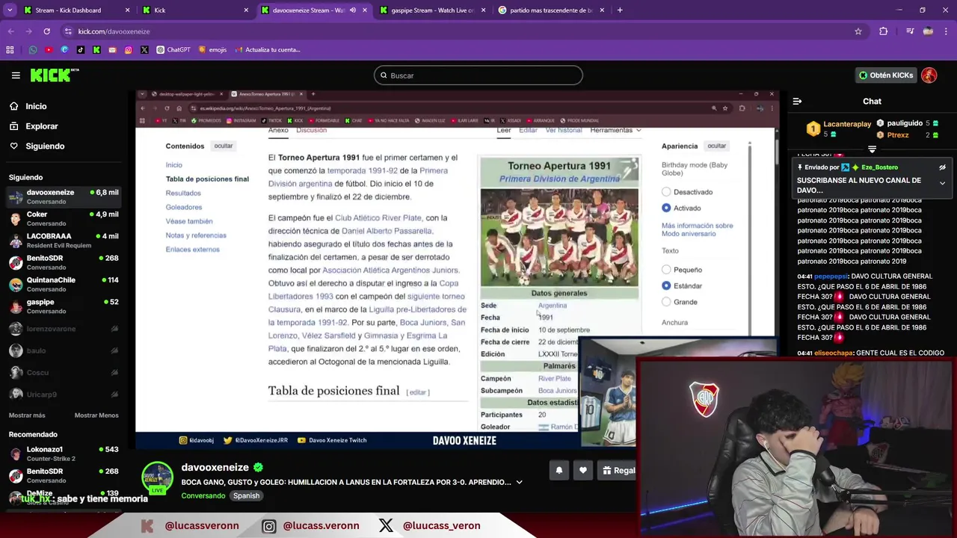This screenshot has height=538, width=957.
Task: Open the ChatGPT bookmark
Action: click(173, 50)
